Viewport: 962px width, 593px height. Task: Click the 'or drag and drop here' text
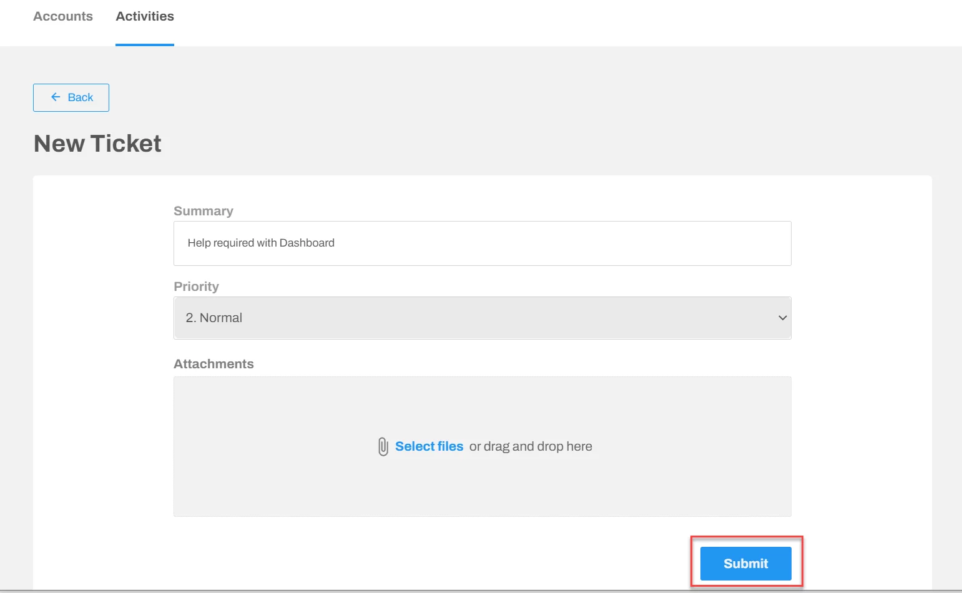point(531,446)
